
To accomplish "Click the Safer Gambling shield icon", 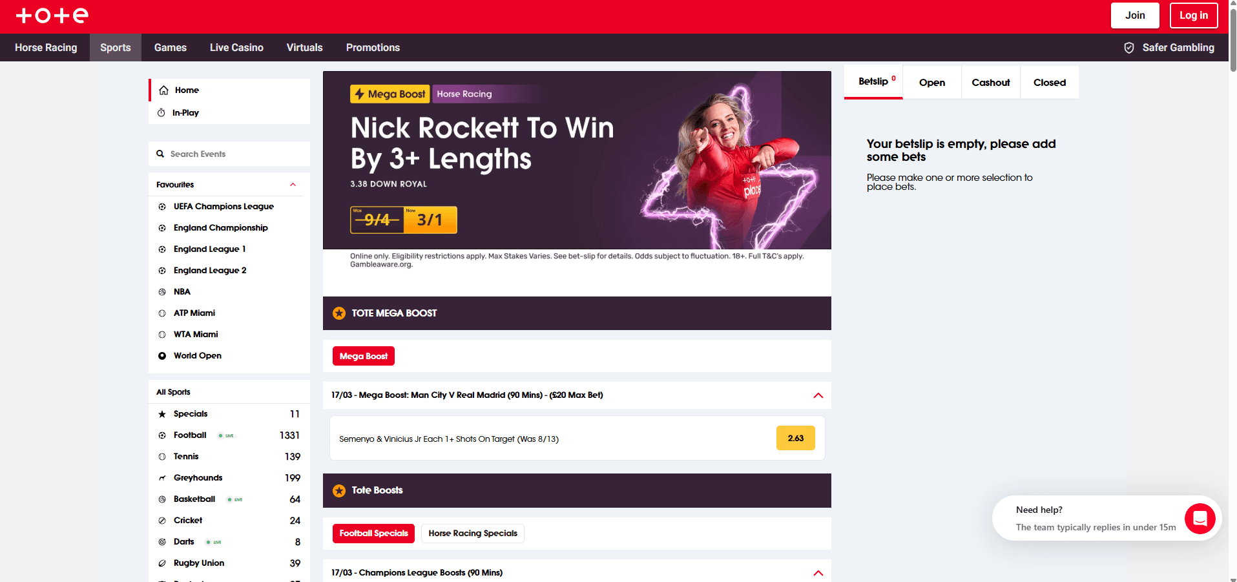I will tap(1129, 48).
